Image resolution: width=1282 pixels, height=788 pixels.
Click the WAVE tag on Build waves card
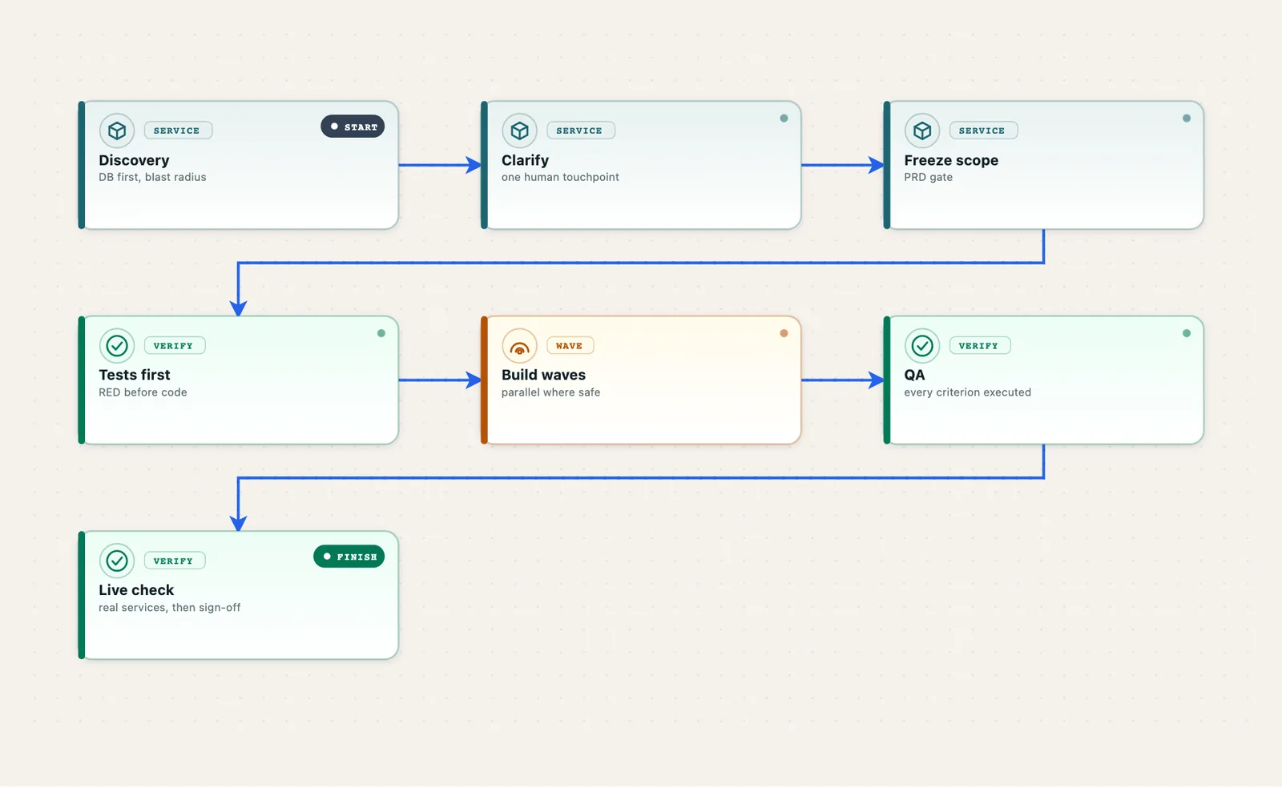pyautogui.click(x=570, y=346)
